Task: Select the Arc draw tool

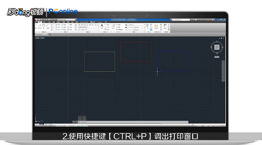Action: click(x=48, y=26)
